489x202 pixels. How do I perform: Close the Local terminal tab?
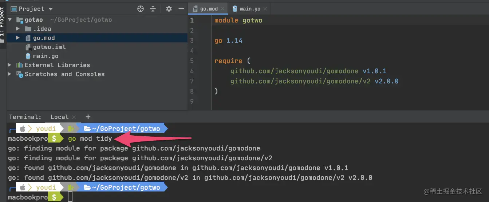74,117
